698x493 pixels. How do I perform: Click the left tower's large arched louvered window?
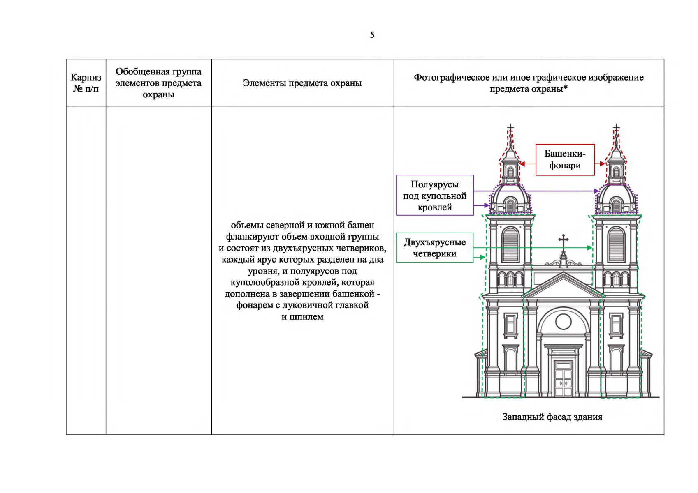(x=510, y=245)
